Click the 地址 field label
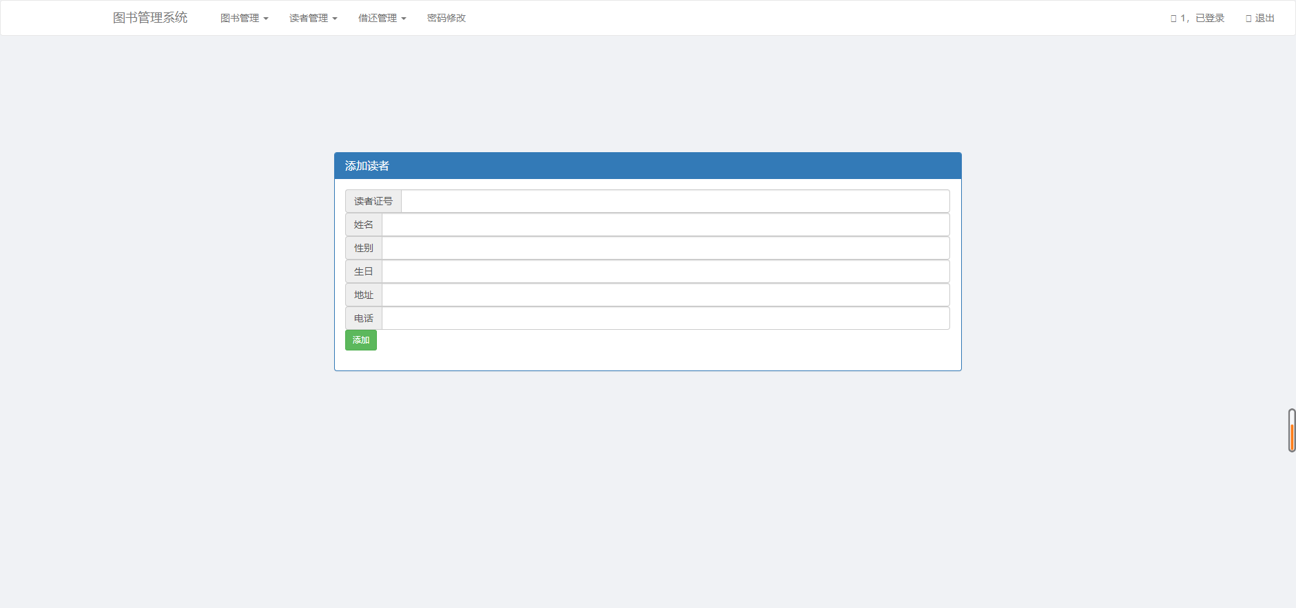This screenshot has height=608, width=1296. click(x=364, y=295)
